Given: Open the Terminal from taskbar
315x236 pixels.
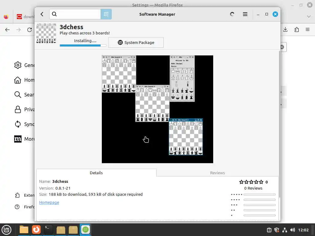Looking at the screenshot, I should click(48, 230).
